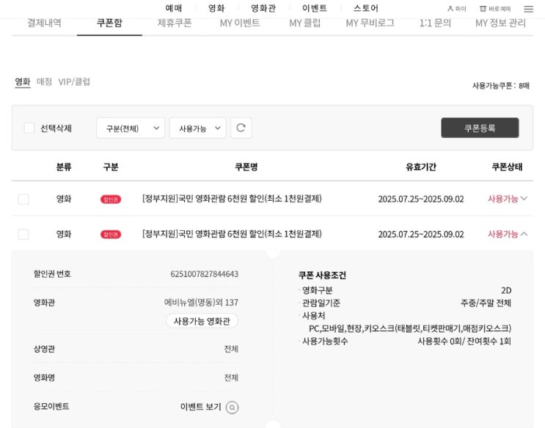Open the hamburger menu icon
The width and height of the screenshot is (545, 428).
click(x=528, y=9)
